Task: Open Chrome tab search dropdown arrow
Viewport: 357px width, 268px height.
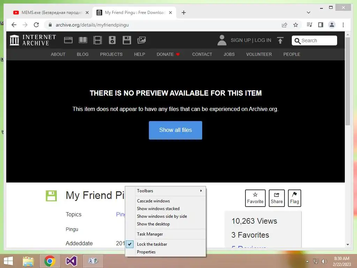Action: [x=308, y=13]
